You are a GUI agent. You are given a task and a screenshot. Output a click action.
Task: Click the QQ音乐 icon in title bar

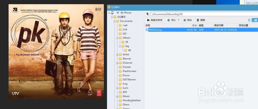coord(109,7)
